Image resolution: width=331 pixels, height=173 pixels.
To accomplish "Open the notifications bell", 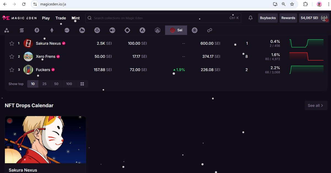I will (250, 18).
